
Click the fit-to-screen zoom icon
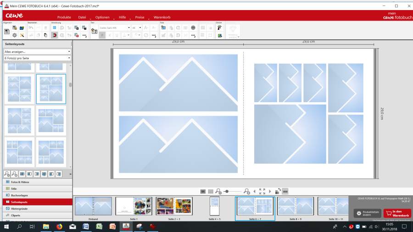coord(262,191)
